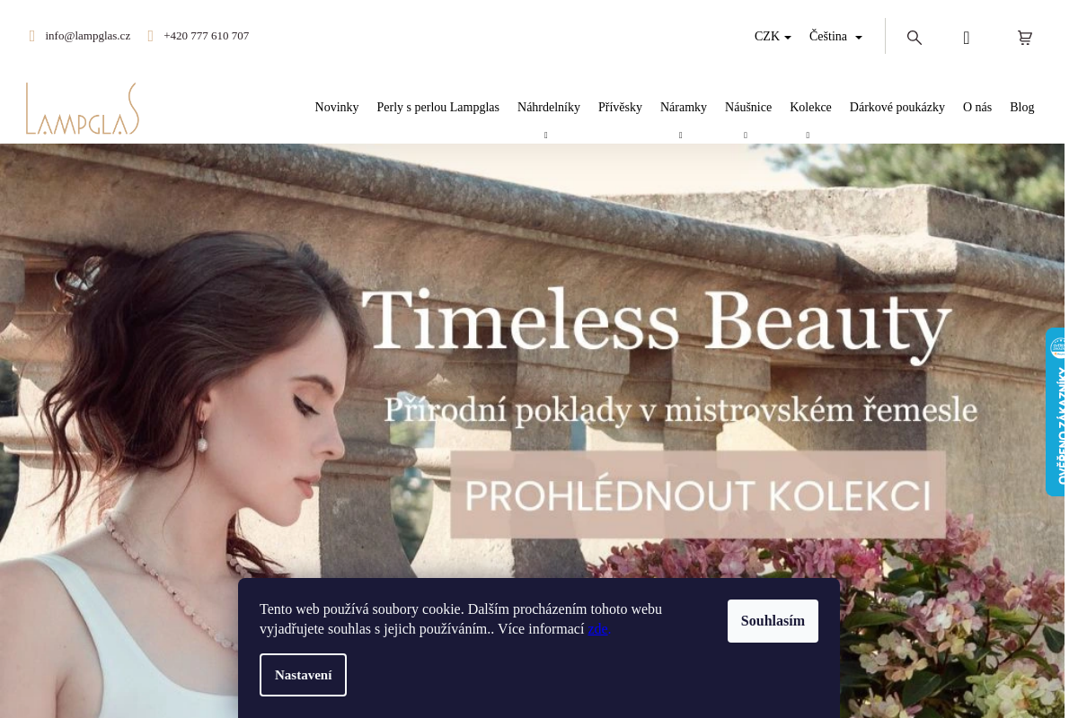The width and height of the screenshot is (1078, 718).
Task: Open the CZK currency dropdown
Action: (773, 37)
